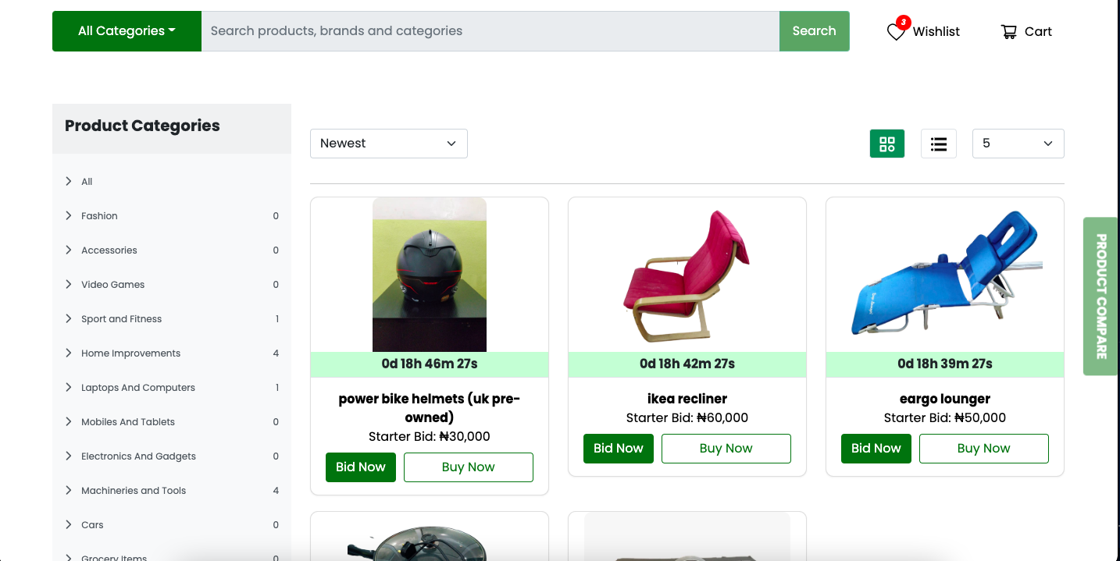The image size is (1120, 561).
Task: Switch to grid view layout
Action: [887, 144]
